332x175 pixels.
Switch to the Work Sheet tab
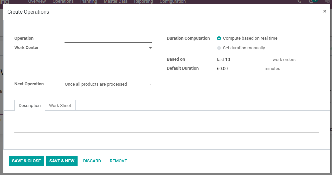point(60,105)
